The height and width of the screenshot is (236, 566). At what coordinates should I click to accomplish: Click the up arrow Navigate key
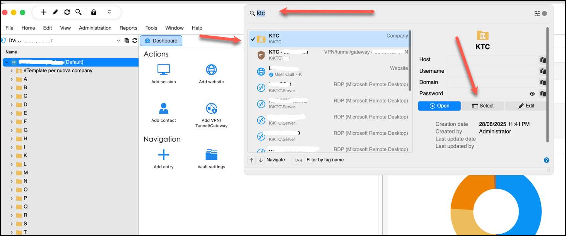251,160
